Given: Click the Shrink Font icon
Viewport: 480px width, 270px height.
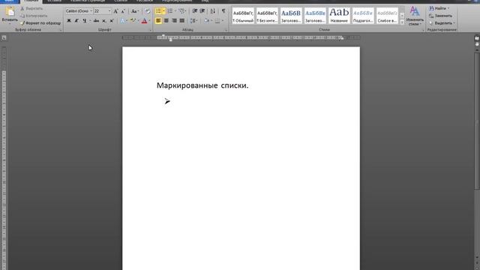Looking at the screenshot, I should click(x=123, y=11).
